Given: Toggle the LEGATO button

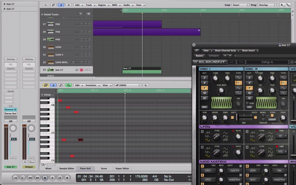Looking at the screenshot, I should [272, 119].
